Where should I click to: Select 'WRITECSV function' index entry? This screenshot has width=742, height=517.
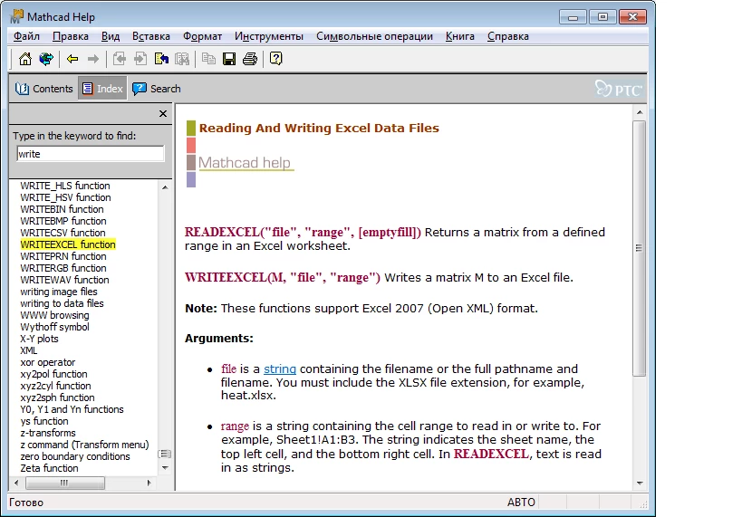(63, 234)
